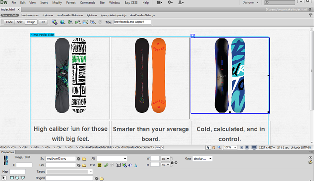Switch to Split view
This screenshot has width=314, height=181.
[20, 22]
